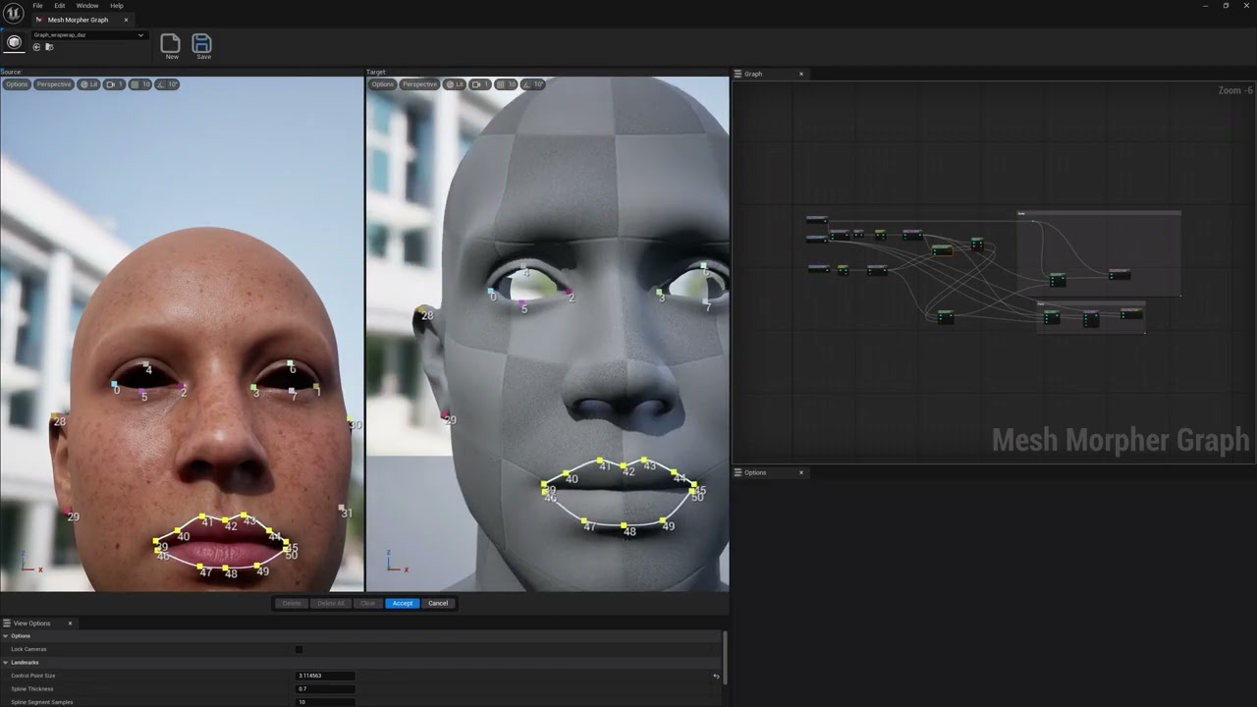1257x707 pixels.
Task: Toggle grid snapping in Target viewport
Action: click(x=506, y=84)
